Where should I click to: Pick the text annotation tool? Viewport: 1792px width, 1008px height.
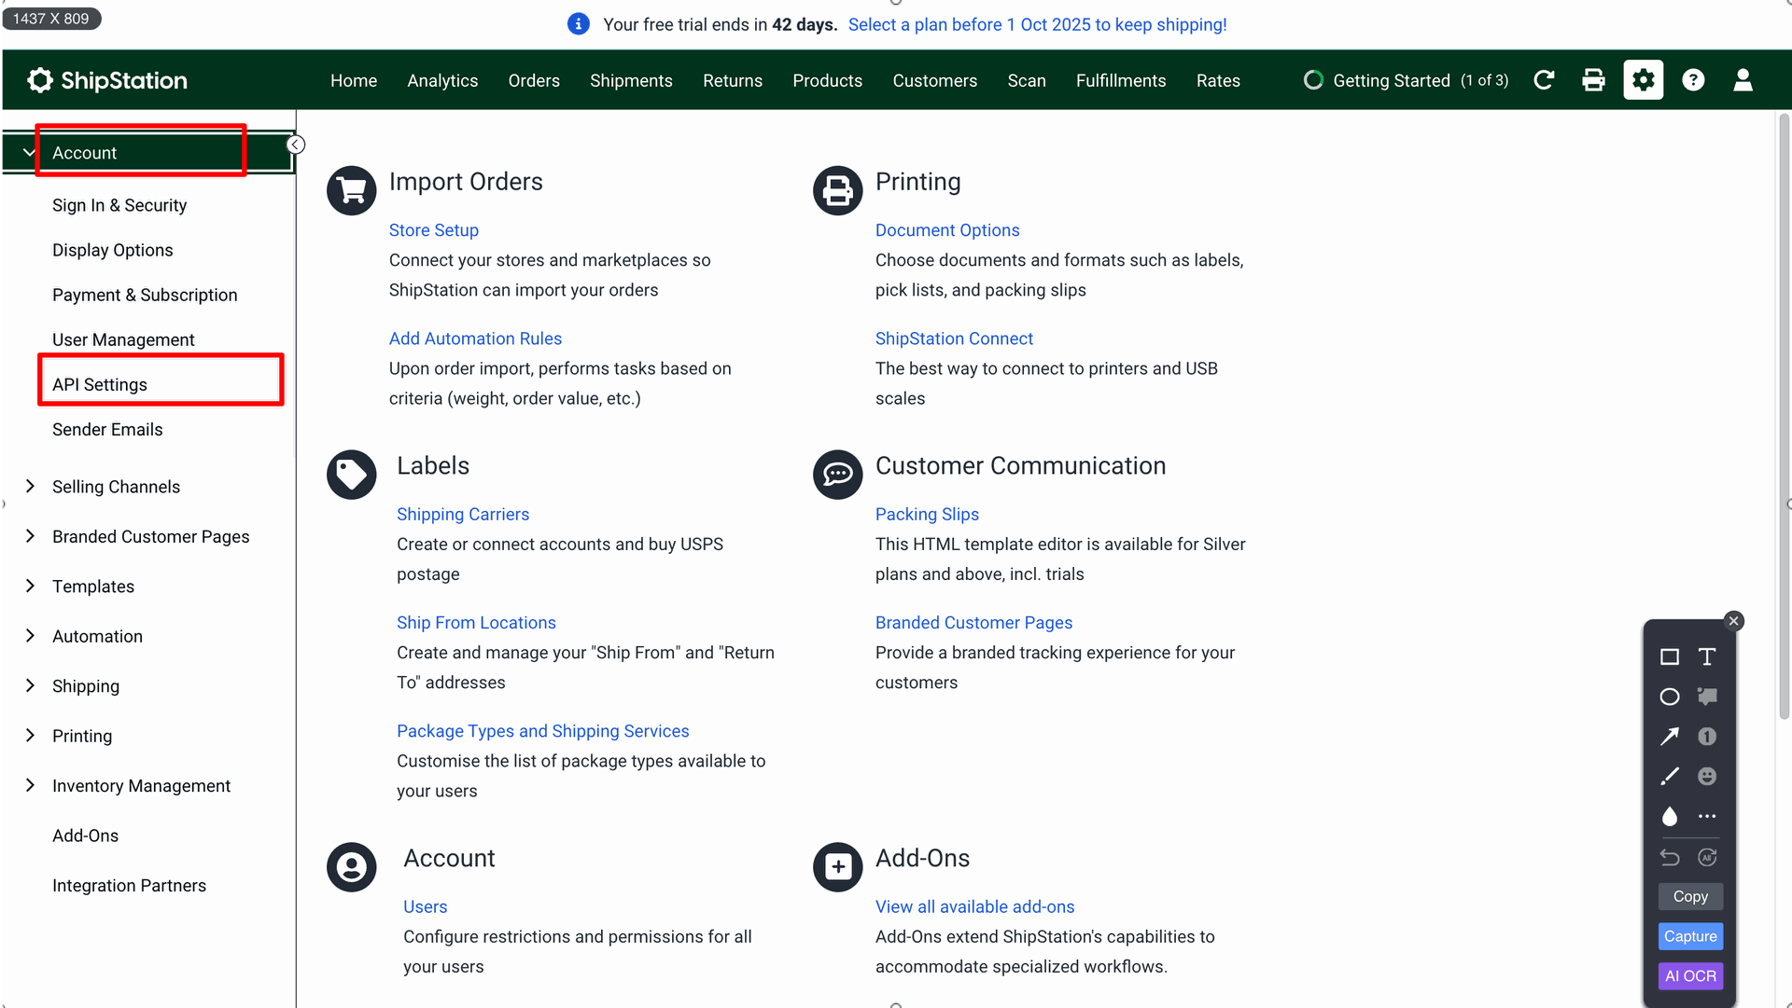click(x=1707, y=657)
